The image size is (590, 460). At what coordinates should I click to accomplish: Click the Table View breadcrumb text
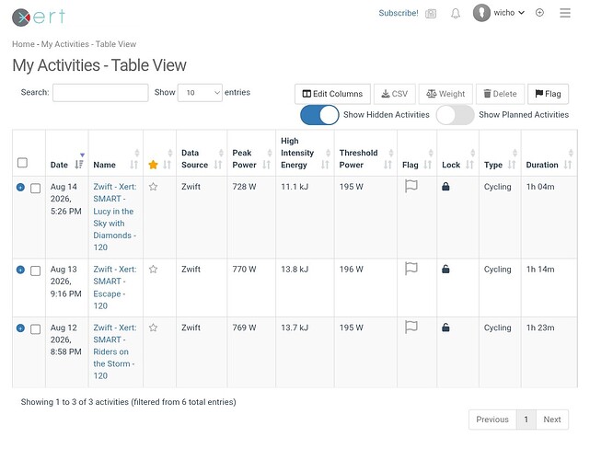pyautogui.click(x=116, y=44)
